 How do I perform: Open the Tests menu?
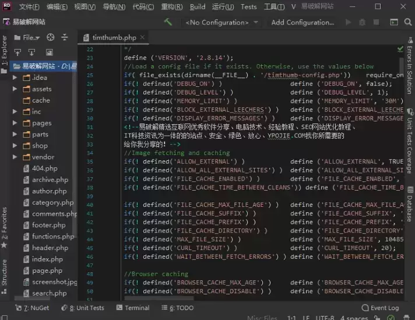point(248,6)
